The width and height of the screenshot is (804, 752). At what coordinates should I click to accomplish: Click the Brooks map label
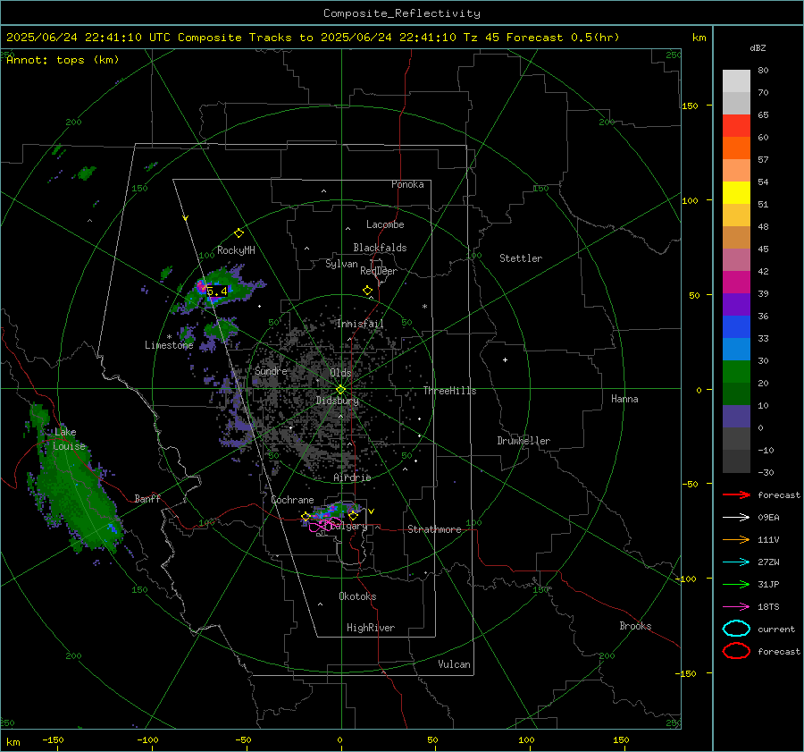coord(635,626)
